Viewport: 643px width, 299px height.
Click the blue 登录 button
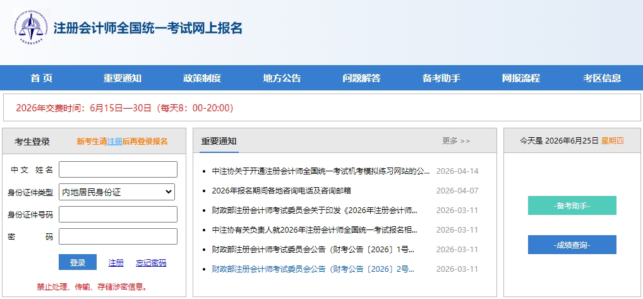(78, 262)
